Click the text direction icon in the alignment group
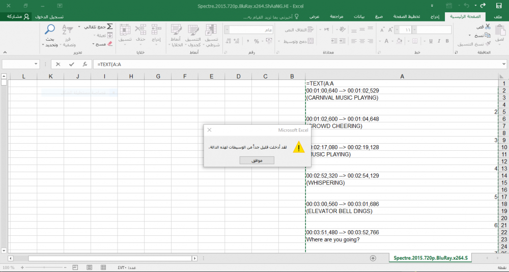509x272 pixels. (x=327, y=30)
